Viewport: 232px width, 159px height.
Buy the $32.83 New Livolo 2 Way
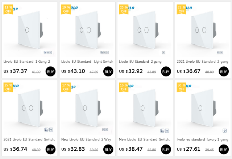pyautogui.click(x=108, y=149)
